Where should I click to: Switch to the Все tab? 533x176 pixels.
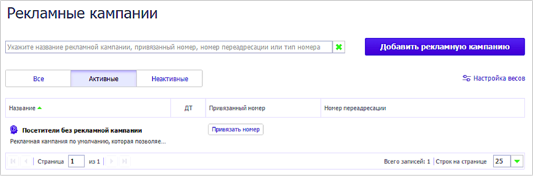point(39,79)
